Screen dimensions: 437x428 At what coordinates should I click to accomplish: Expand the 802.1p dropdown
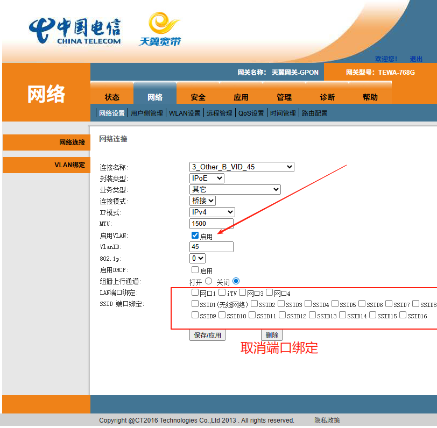pos(197,258)
